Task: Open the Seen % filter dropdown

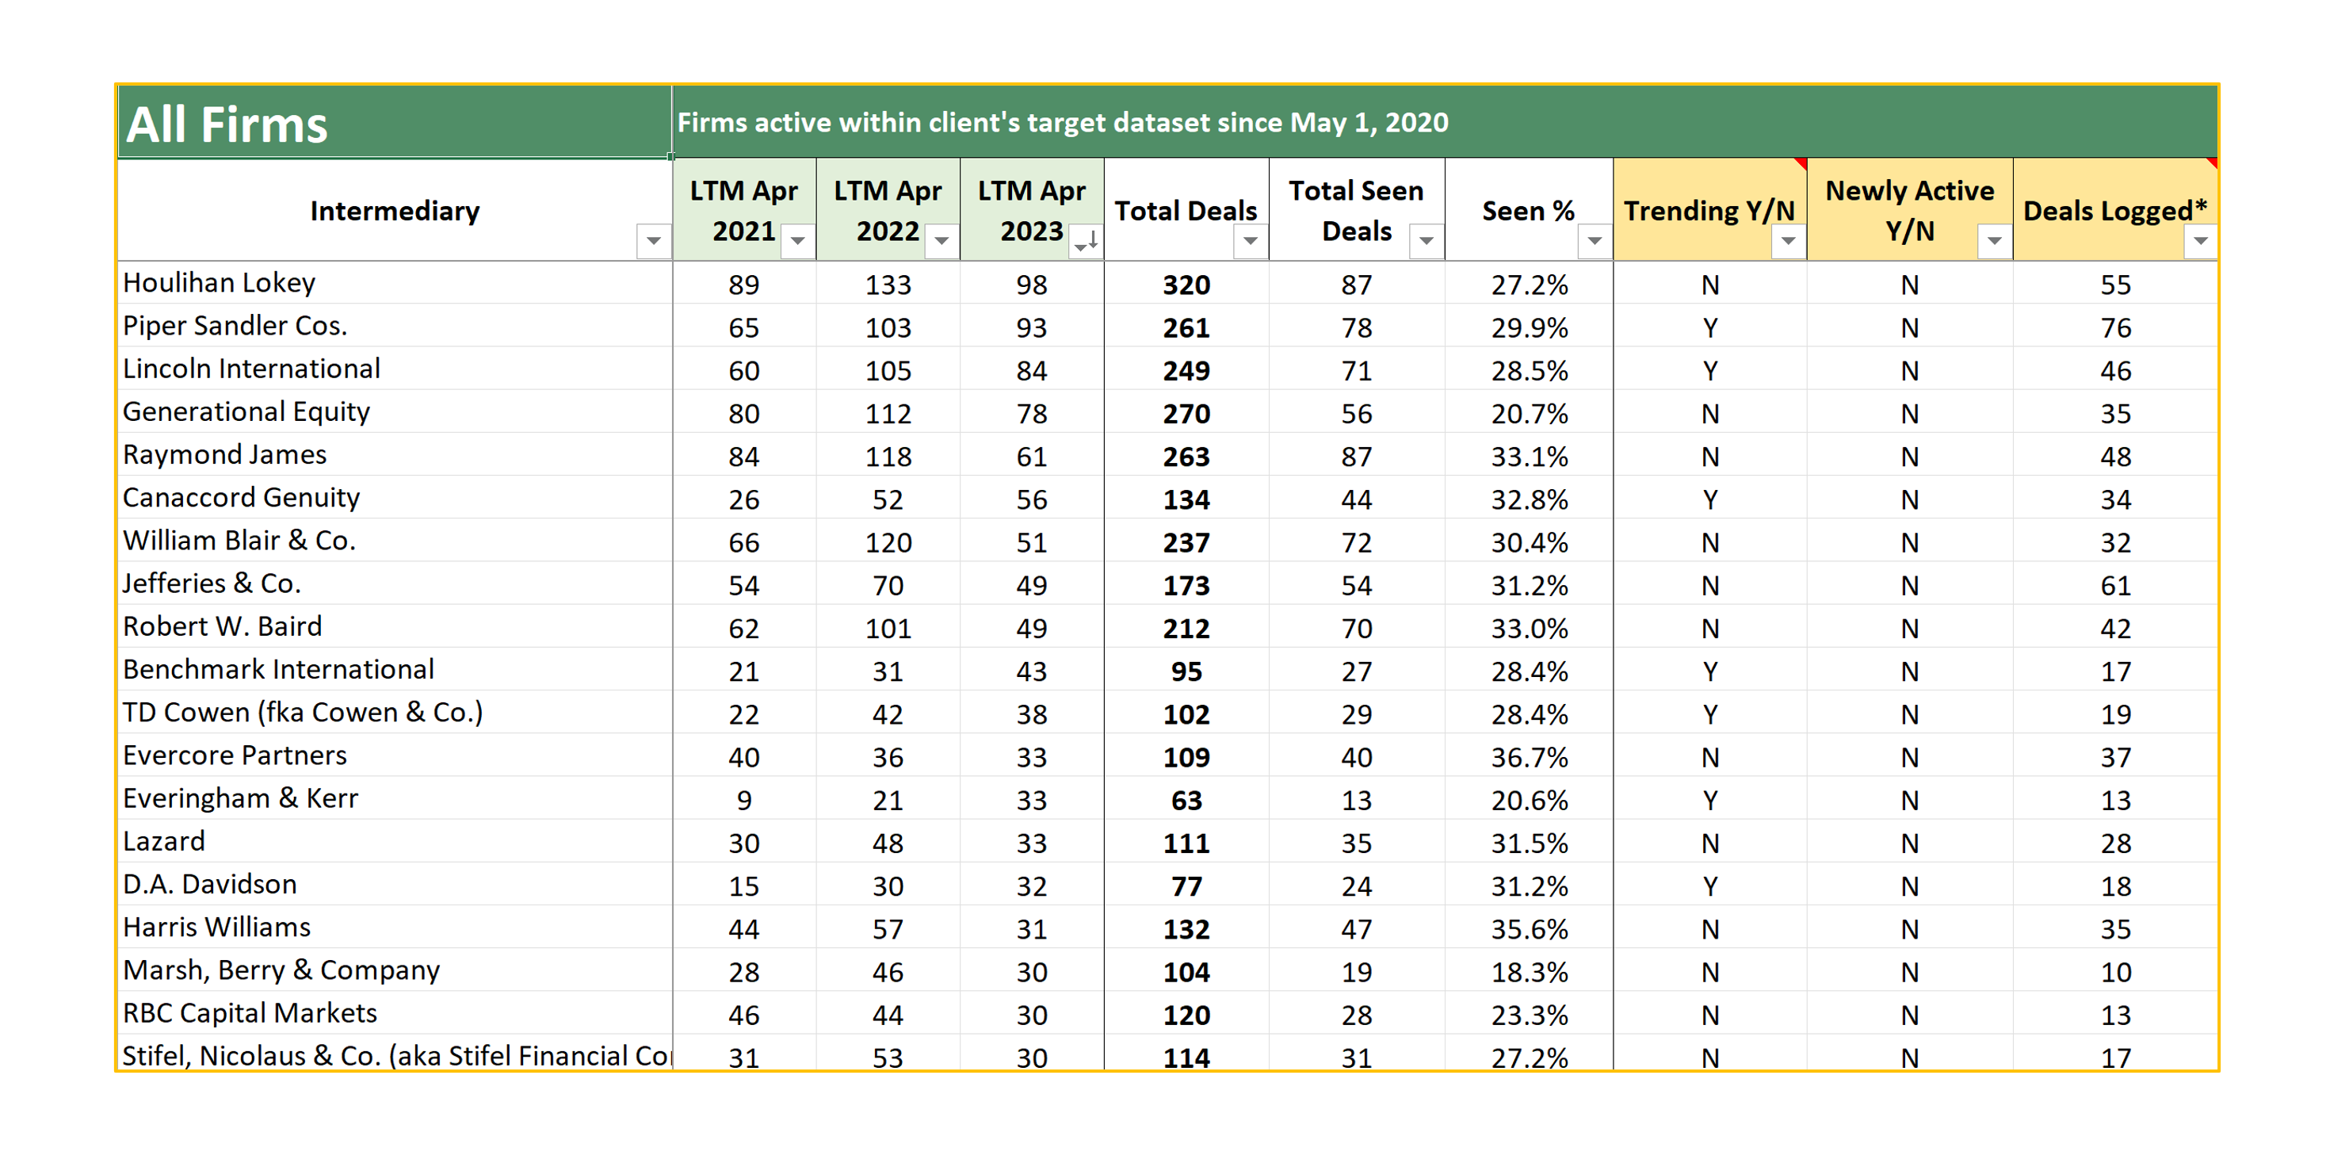Action: click(x=1594, y=240)
